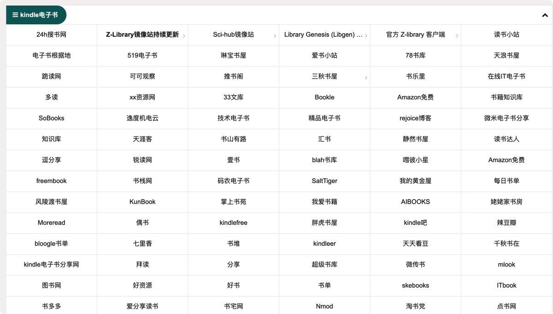Visit xx资源网
Screen dimensions: 553x314
tap(142, 97)
